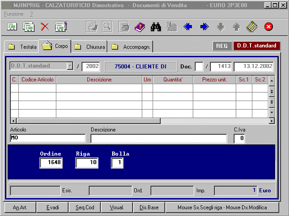Click the grey up arrow icon
The image size is (289, 216).
pyautogui.click(x=236, y=27)
